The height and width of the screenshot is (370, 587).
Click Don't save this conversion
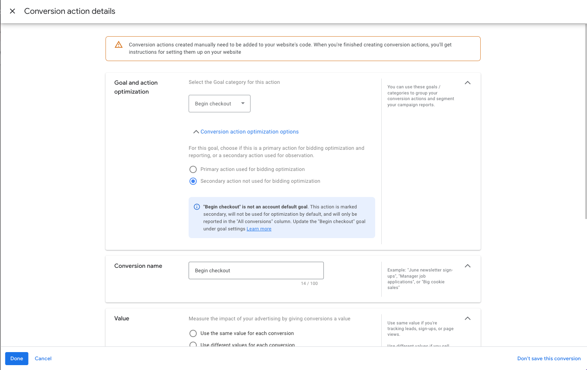click(549, 359)
